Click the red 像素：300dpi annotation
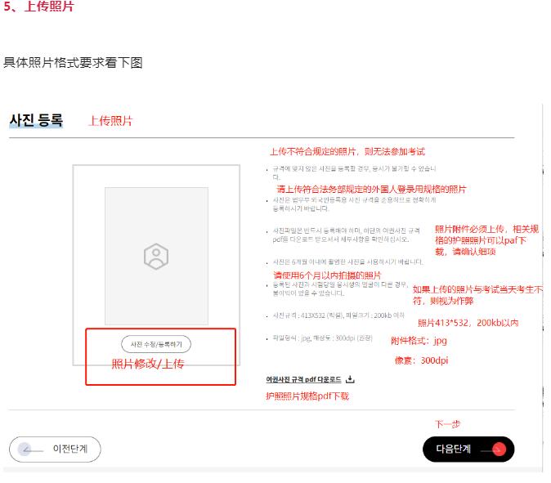Screen dimensions: 551x483 point(421,360)
